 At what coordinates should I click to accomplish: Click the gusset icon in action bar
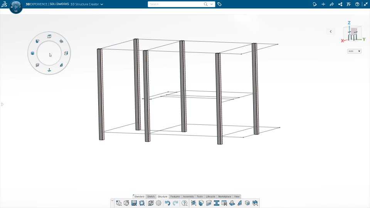[x=239, y=203]
